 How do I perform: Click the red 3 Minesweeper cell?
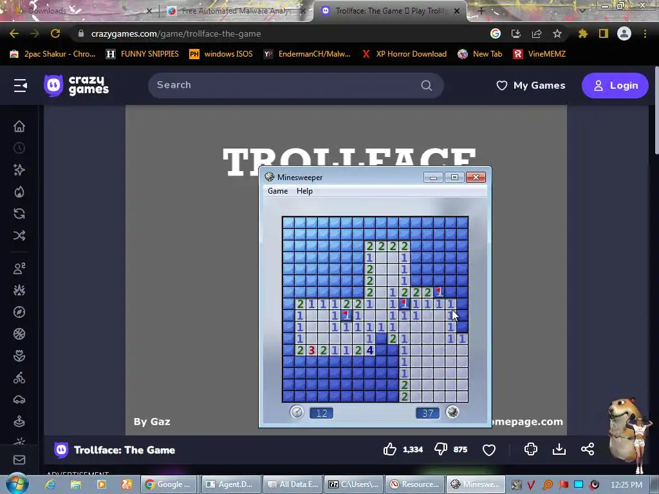tap(311, 350)
